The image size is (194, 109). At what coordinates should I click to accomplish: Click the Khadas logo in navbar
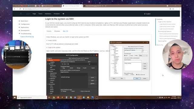(21, 14)
